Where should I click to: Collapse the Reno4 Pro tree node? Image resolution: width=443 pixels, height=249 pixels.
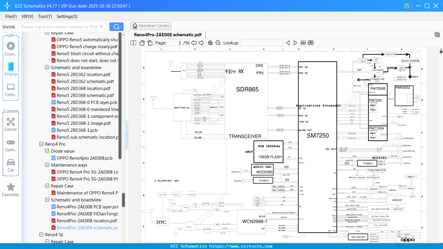click(x=41, y=144)
